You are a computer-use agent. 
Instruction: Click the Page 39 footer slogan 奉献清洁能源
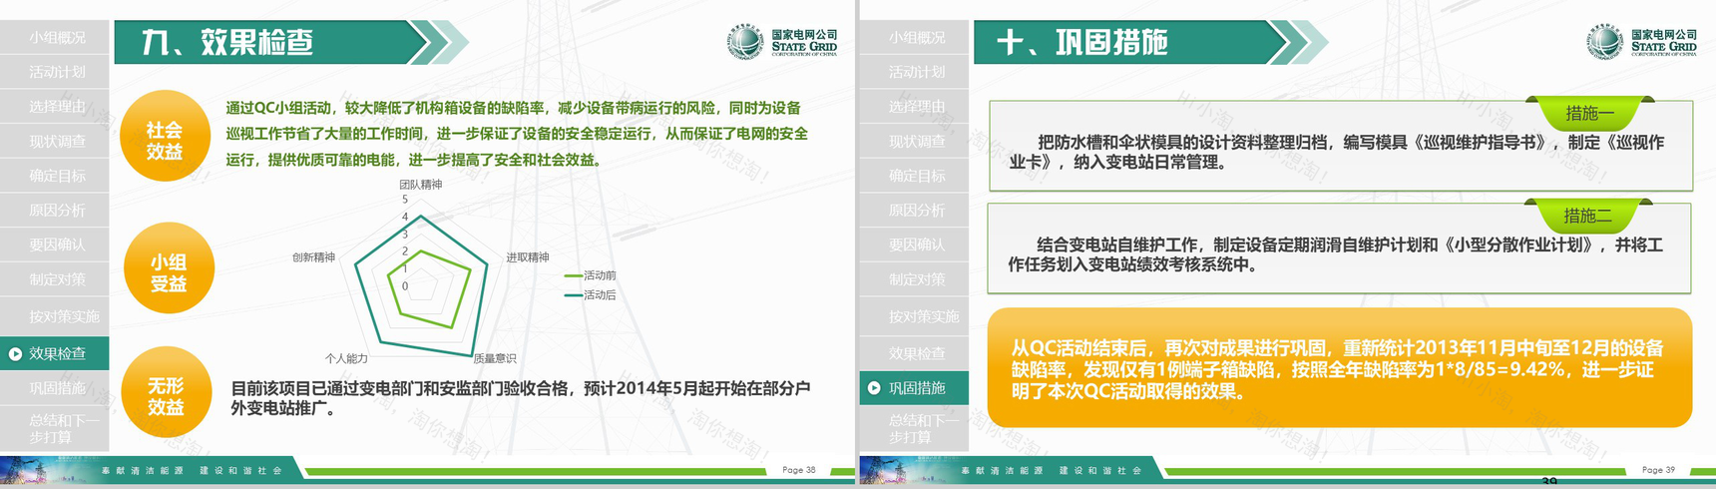click(x=1002, y=470)
